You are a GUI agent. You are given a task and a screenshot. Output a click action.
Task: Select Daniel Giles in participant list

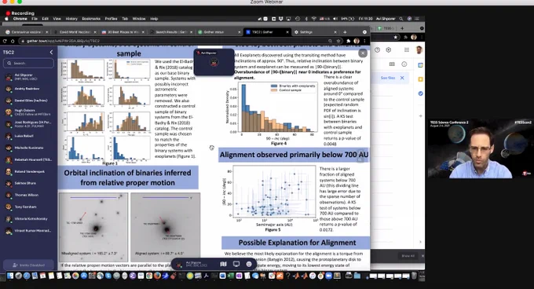click(28, 101)
